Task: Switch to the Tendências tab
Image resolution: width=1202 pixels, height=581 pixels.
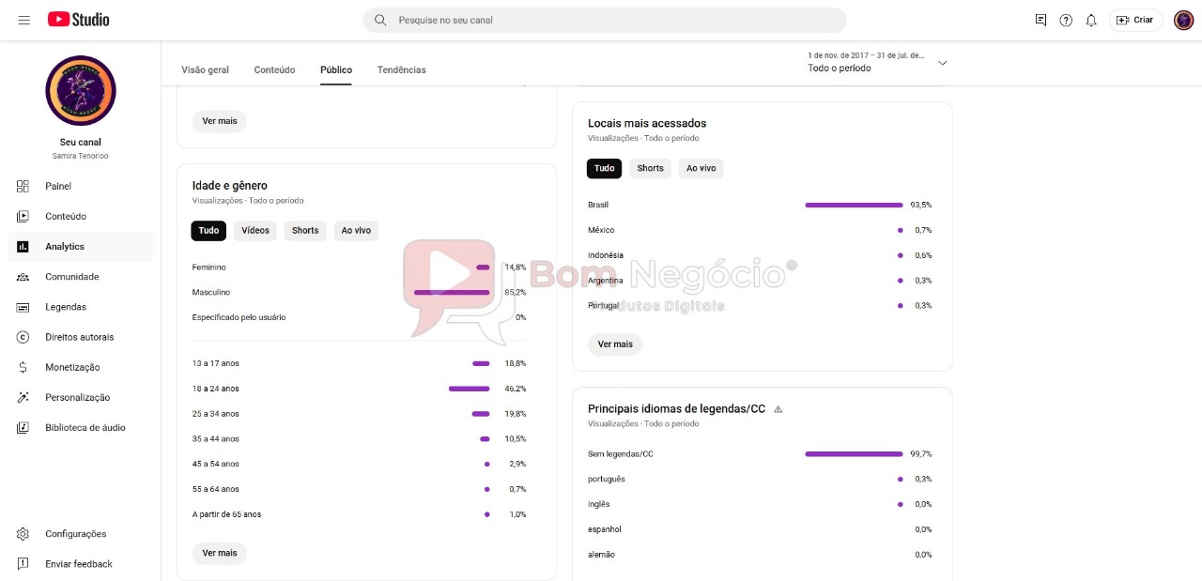Action: (401, 69)
